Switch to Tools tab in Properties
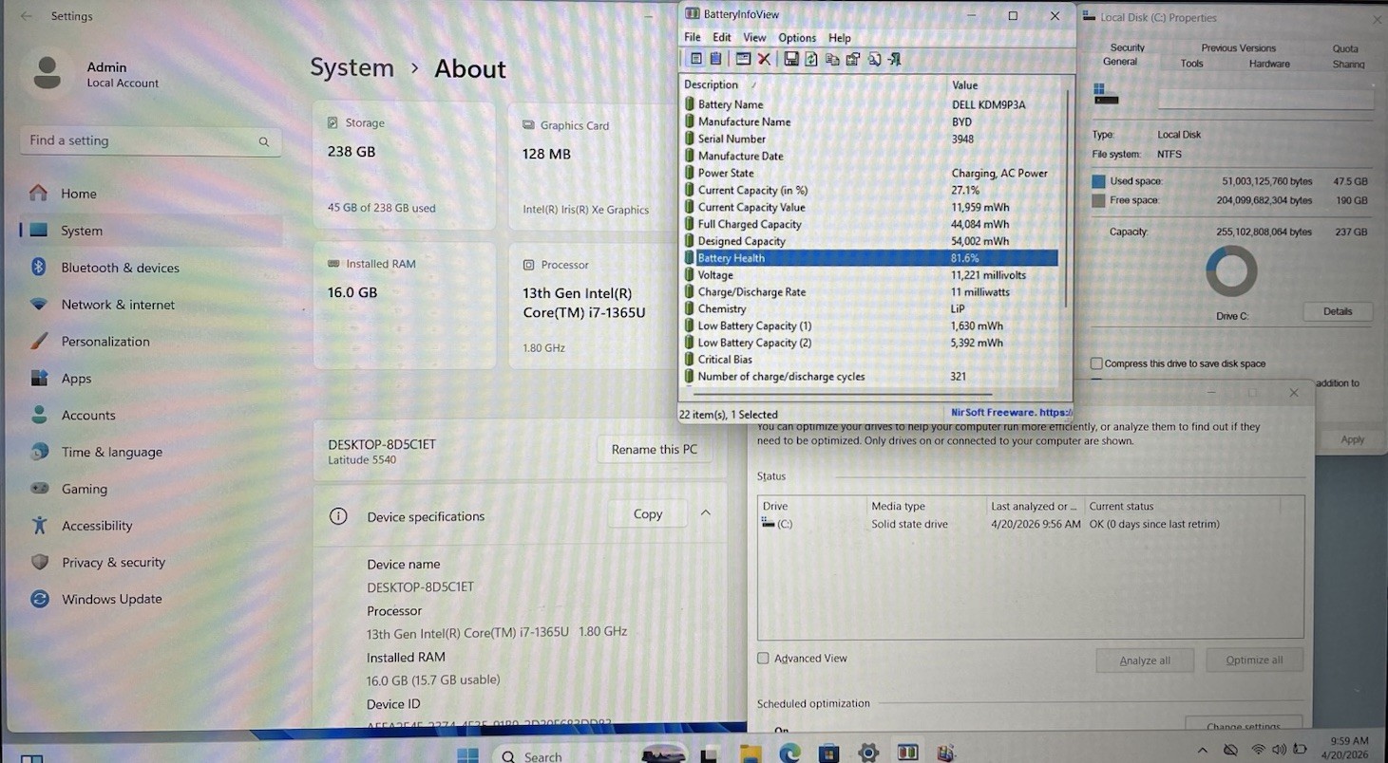Image resolution: width=1388 pixels, height=763 pixels. 1191,64
